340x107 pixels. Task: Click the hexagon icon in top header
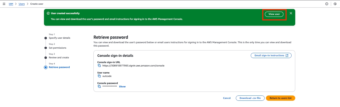pyautogui.click(x=335, y=4)
